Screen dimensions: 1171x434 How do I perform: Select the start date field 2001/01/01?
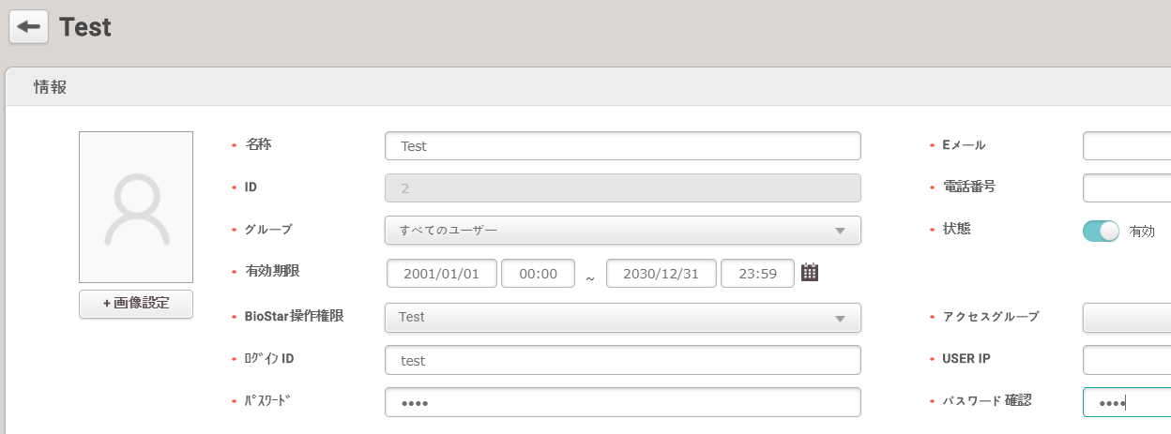coord(441,274)
